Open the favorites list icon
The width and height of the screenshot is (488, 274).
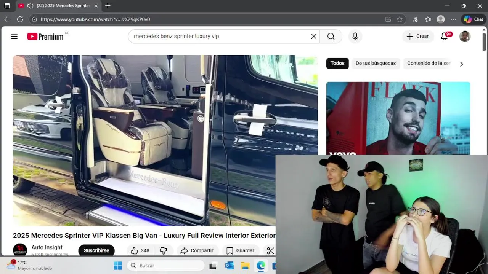(428, 19)
